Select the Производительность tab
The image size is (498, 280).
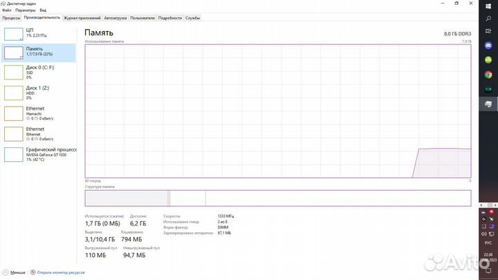click(41, 18)
